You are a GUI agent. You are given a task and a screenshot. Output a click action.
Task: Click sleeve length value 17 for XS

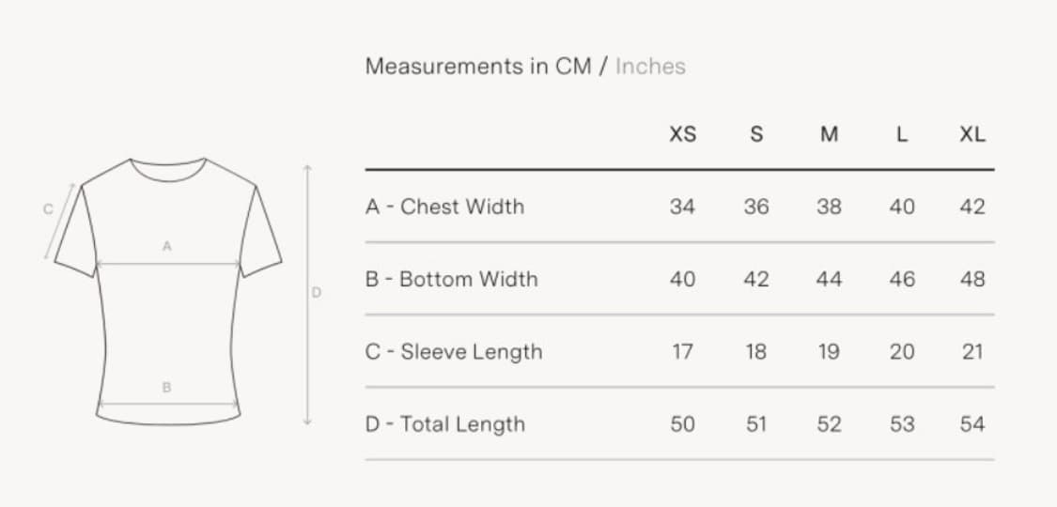point(682,351)
